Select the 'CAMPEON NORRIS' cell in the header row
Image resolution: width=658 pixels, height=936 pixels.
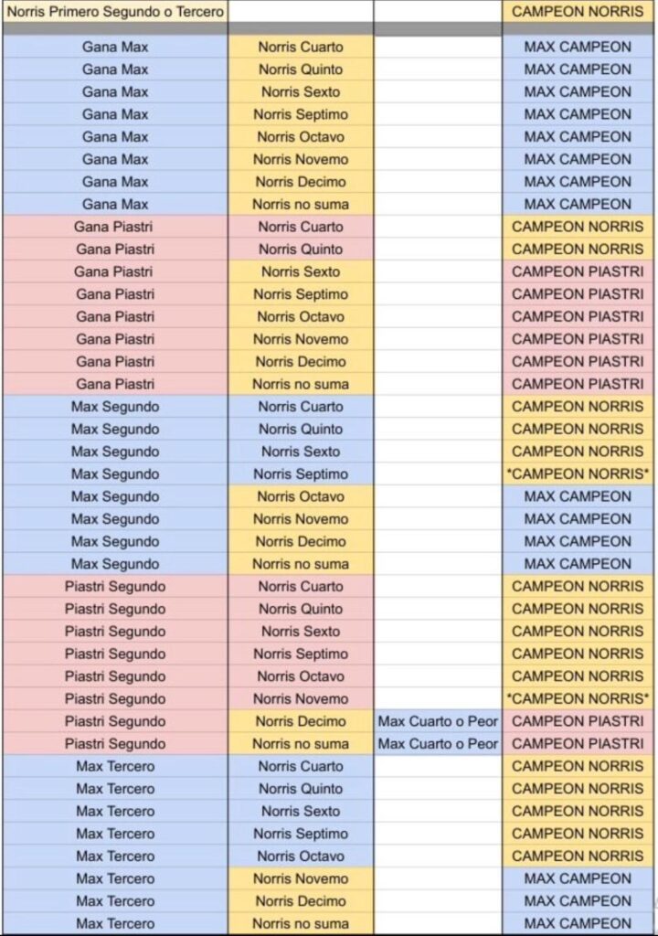(x=578, y=14)
